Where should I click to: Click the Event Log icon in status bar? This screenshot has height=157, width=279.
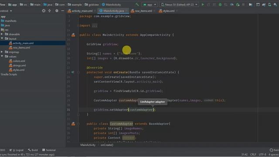click(271, 150)
